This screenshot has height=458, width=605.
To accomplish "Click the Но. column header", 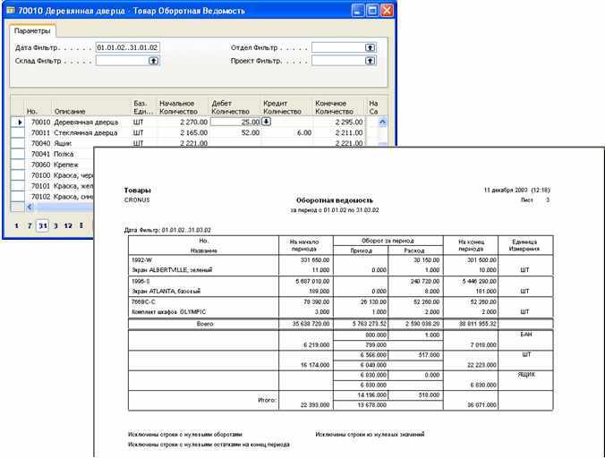I will point(38,107).
